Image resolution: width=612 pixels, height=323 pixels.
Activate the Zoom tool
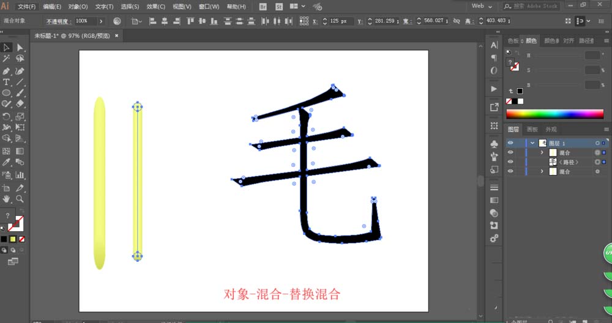(x=20, y=199)
